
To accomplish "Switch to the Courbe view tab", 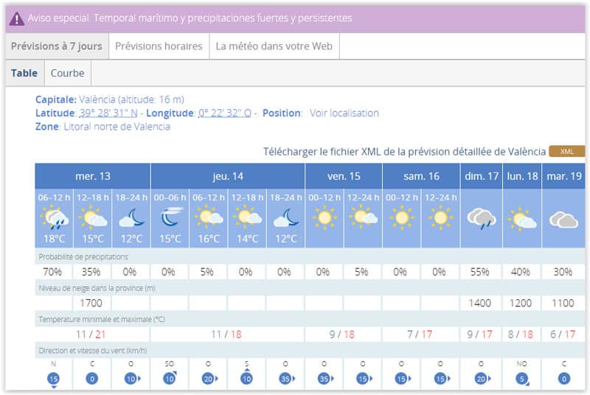I will [67, 73].
